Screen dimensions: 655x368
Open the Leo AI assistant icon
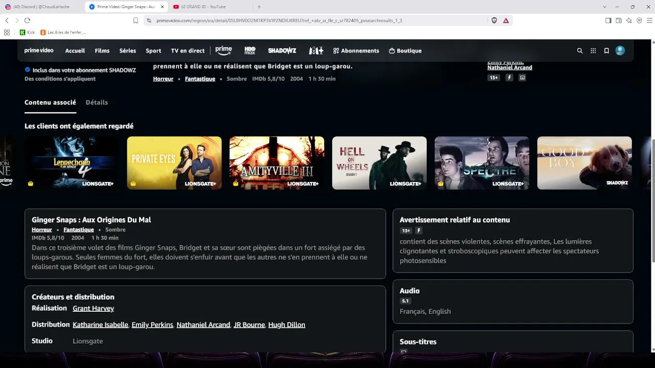tap(629, 20)
